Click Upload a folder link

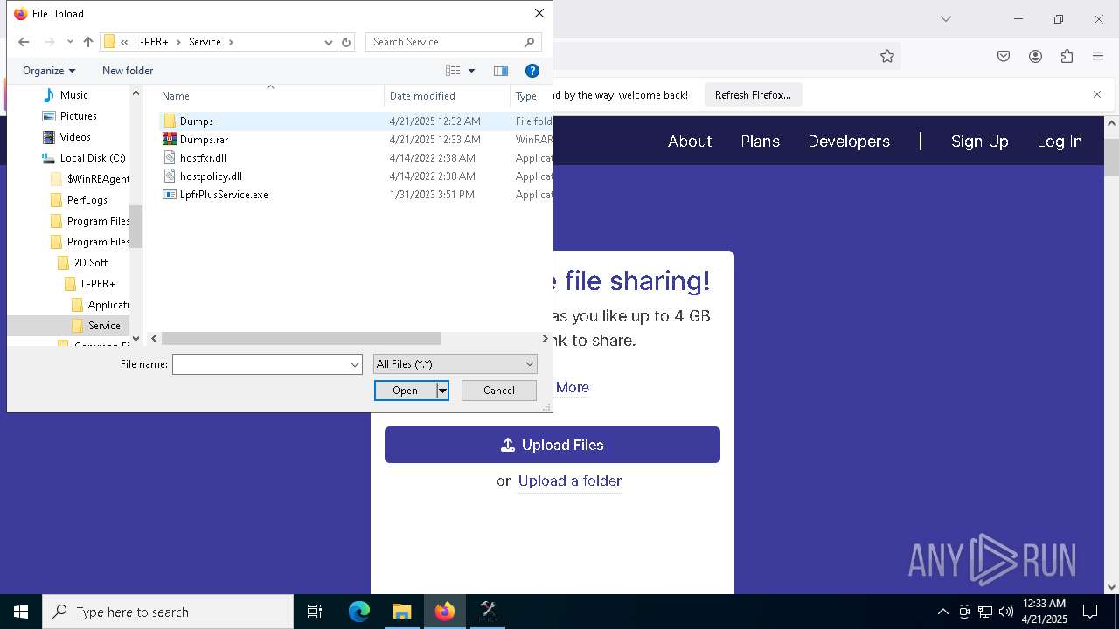(570, 481)
